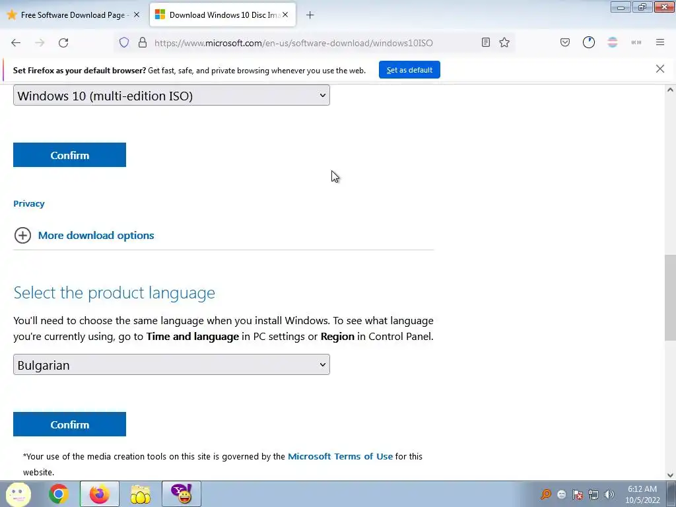Screen dimensions: 676x507
Task: Confirm the product language selection
Action: 69,424
